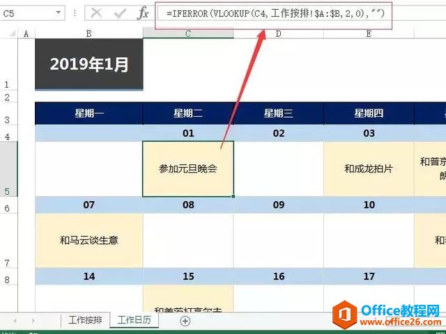The image size is (446, 334).
Task: Select the date cell 10
Action: tap(369, 205)
